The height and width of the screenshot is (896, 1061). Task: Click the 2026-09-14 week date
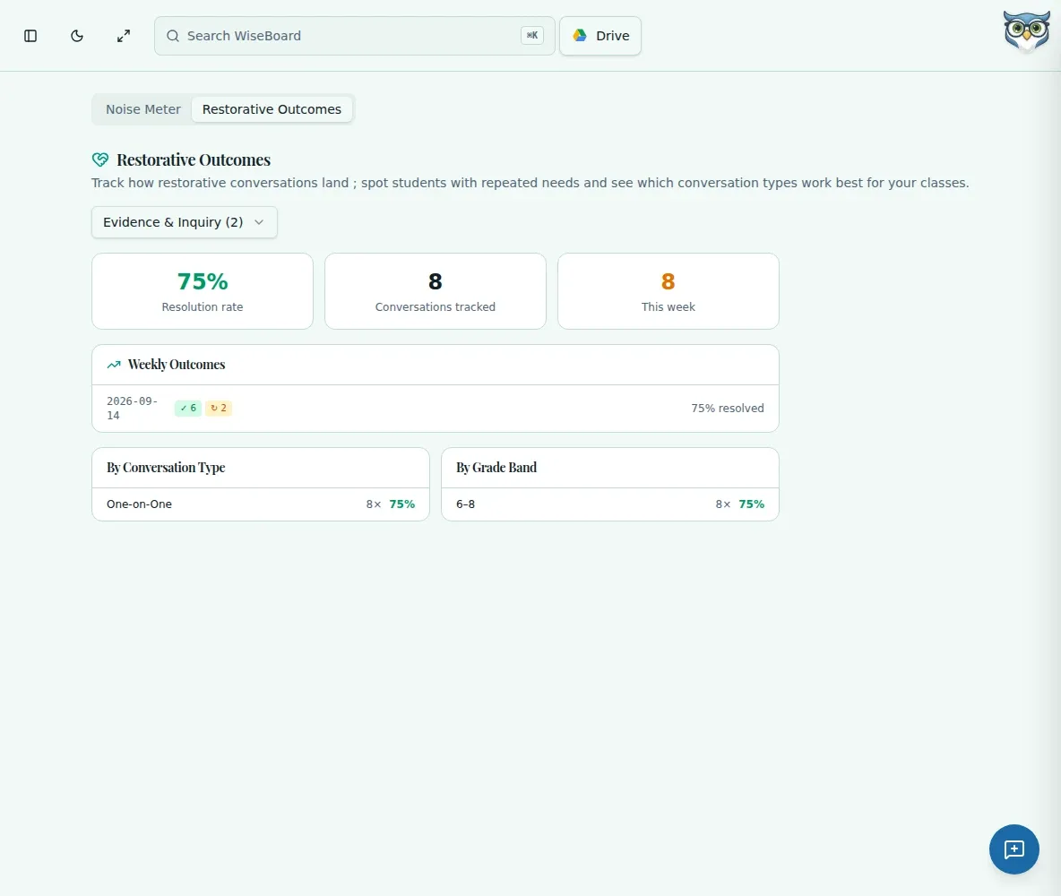(x=132, y=408)
